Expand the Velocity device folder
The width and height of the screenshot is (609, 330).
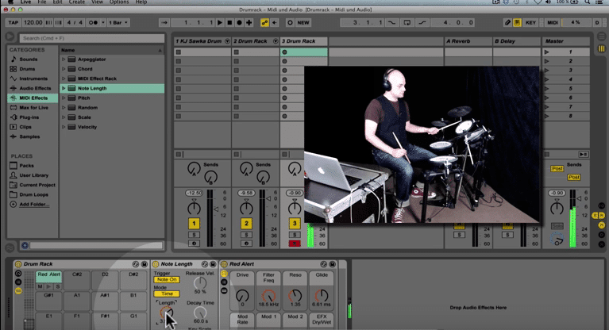pos(64,127)
